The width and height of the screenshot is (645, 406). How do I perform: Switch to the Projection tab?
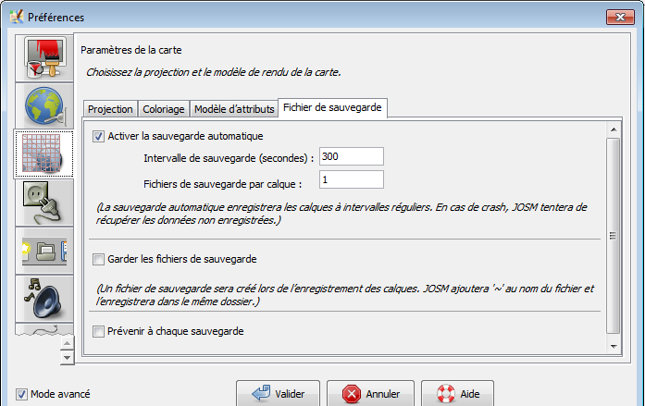pyautogui.click(x=110, y=109)
